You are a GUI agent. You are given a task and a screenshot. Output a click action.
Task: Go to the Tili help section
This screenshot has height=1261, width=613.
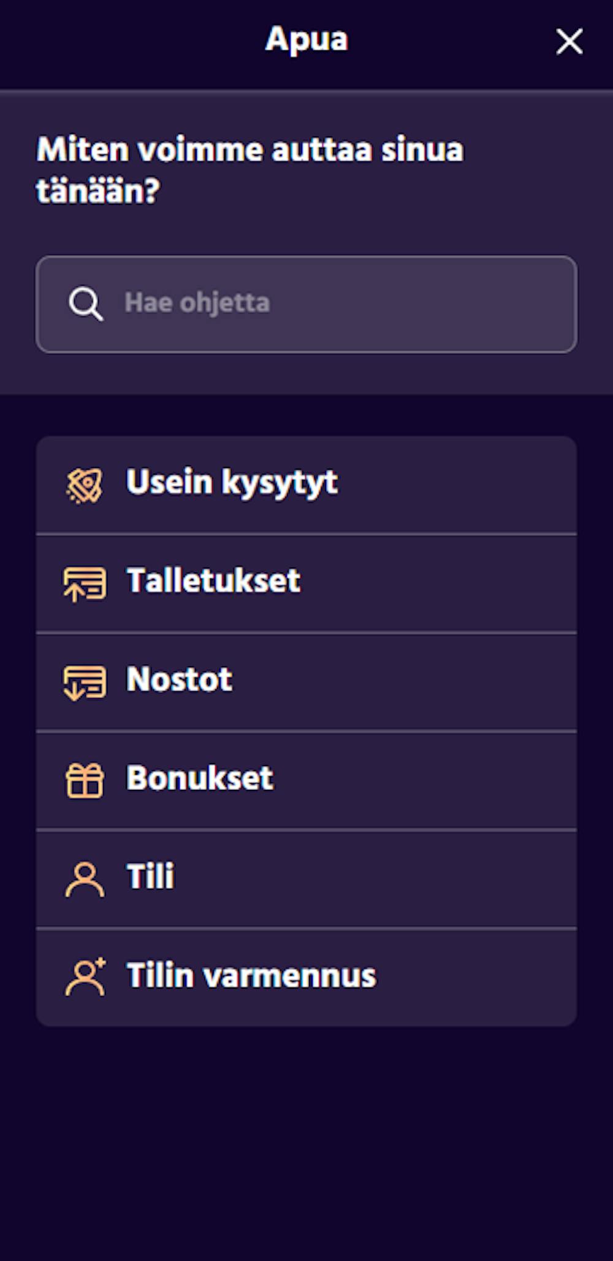pyautogui.click(x=306, y=879)
